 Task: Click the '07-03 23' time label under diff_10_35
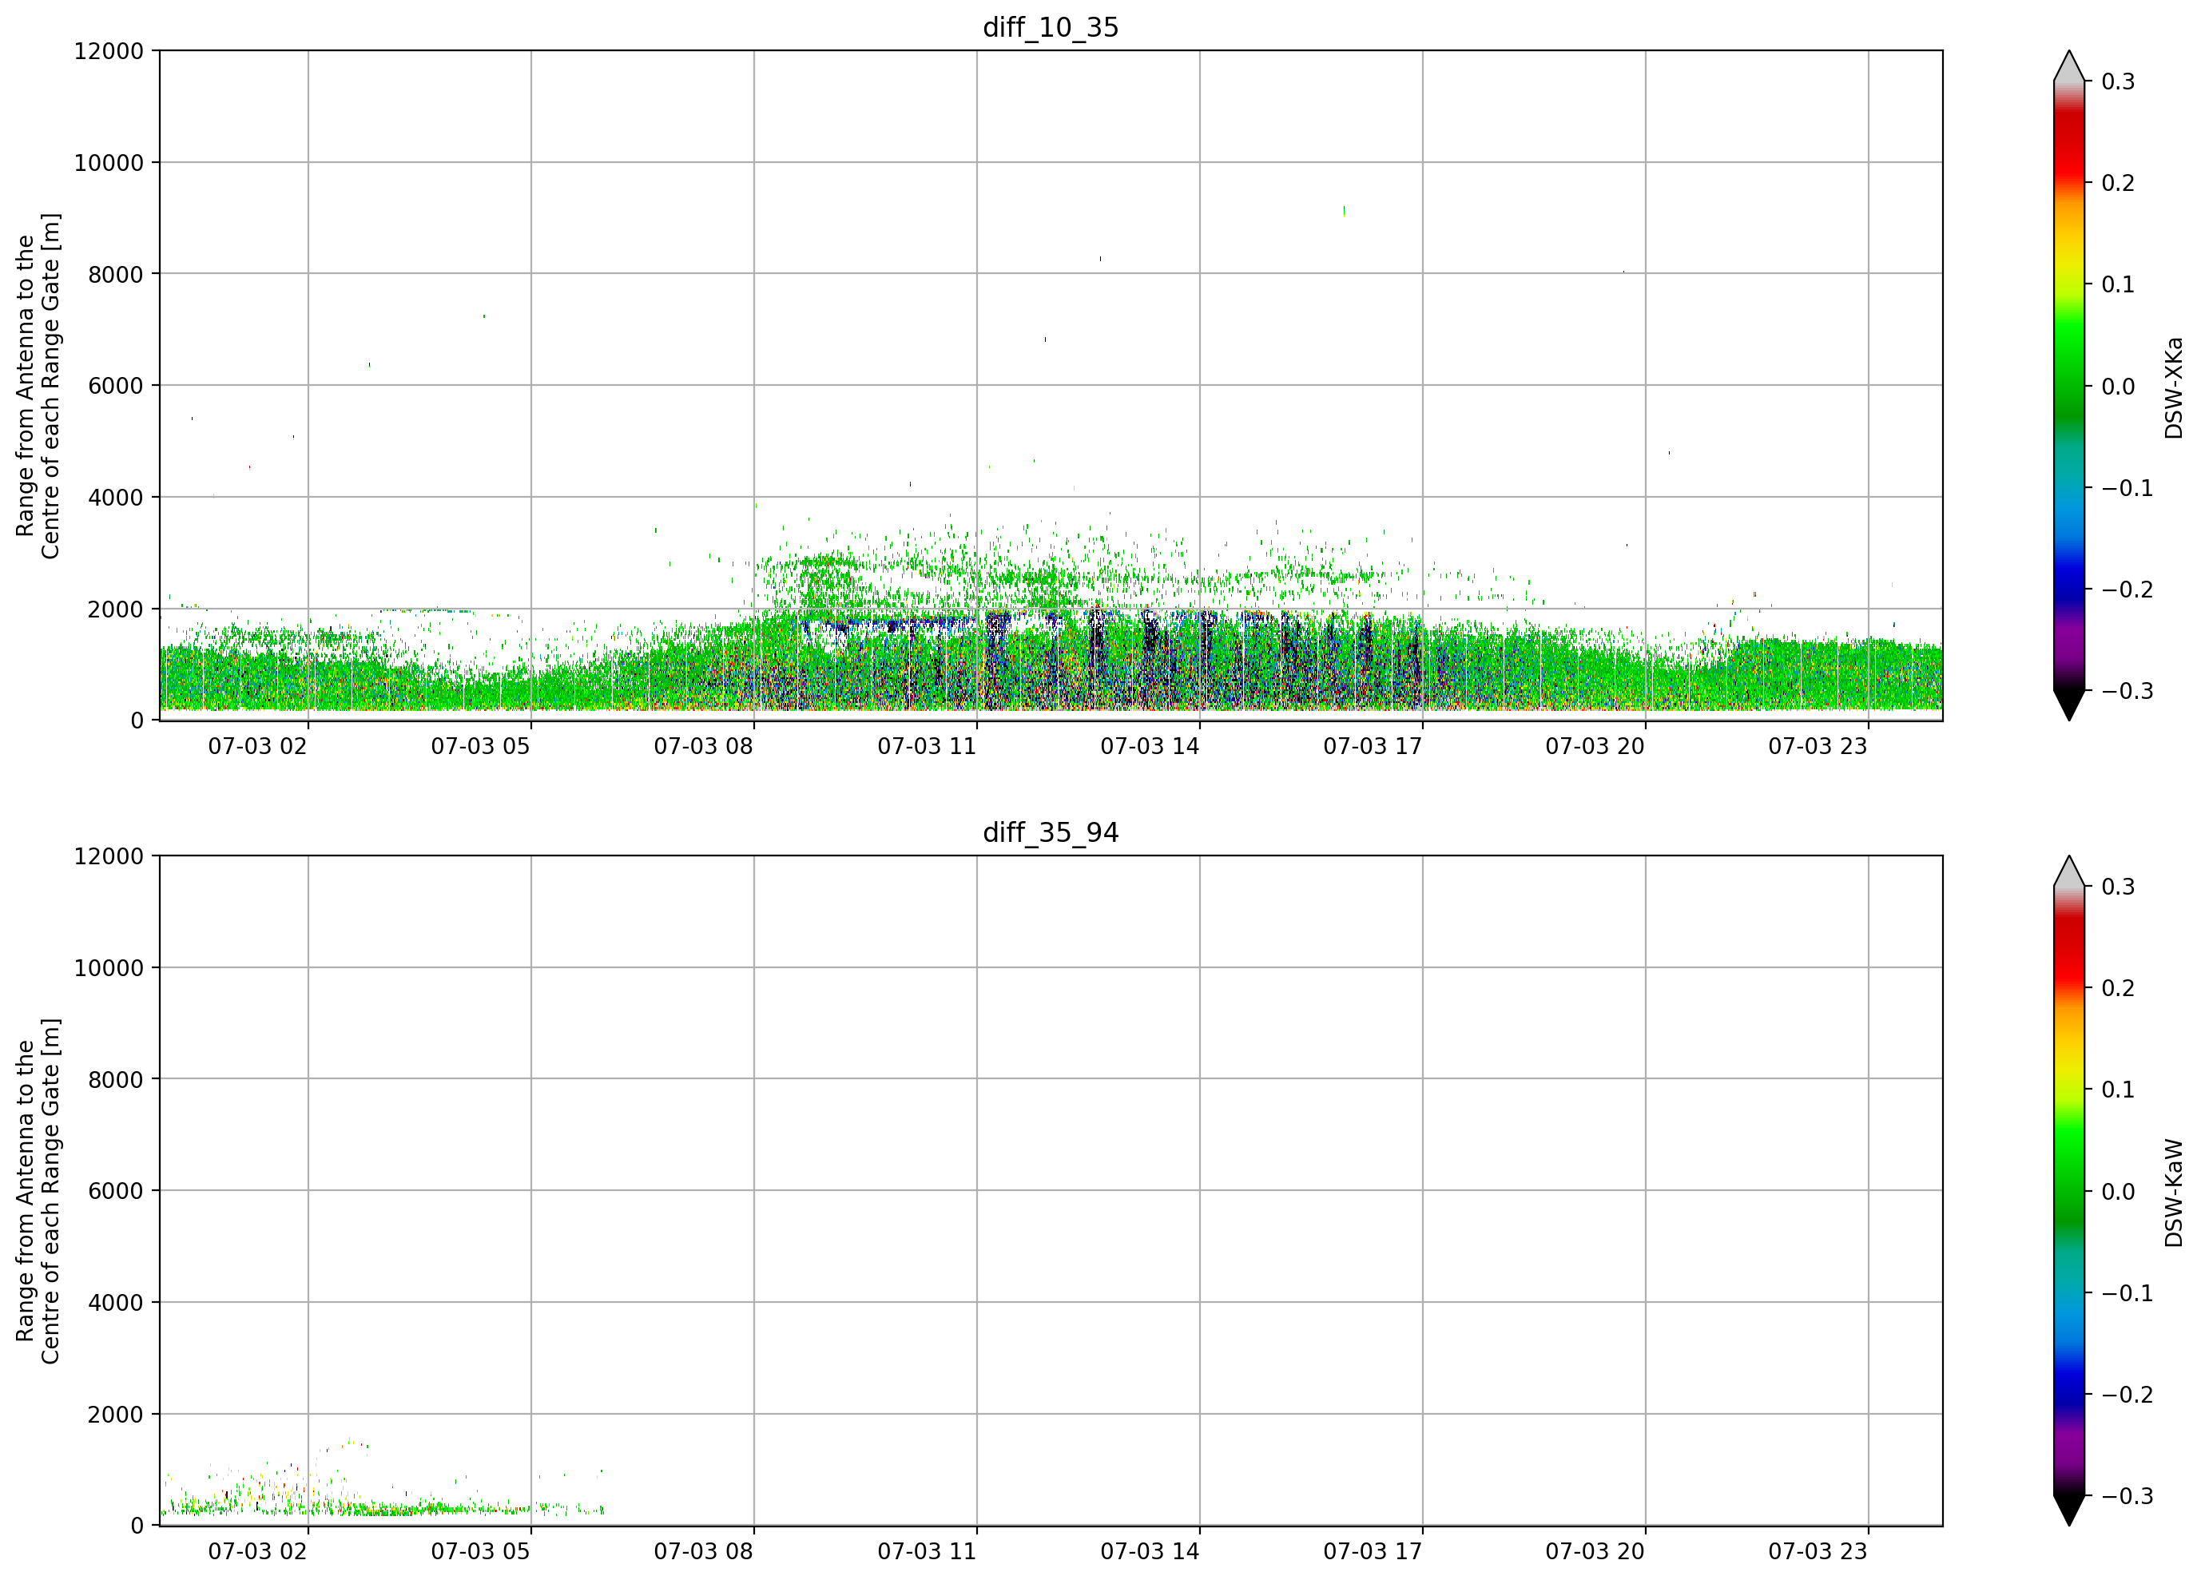(1818, 746)
